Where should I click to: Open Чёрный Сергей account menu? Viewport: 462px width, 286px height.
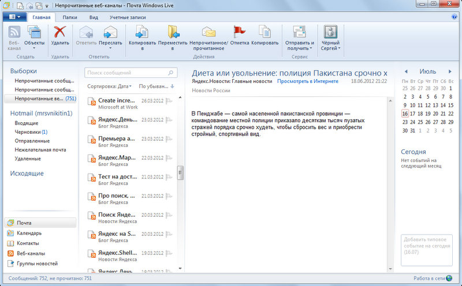point(330,38)
